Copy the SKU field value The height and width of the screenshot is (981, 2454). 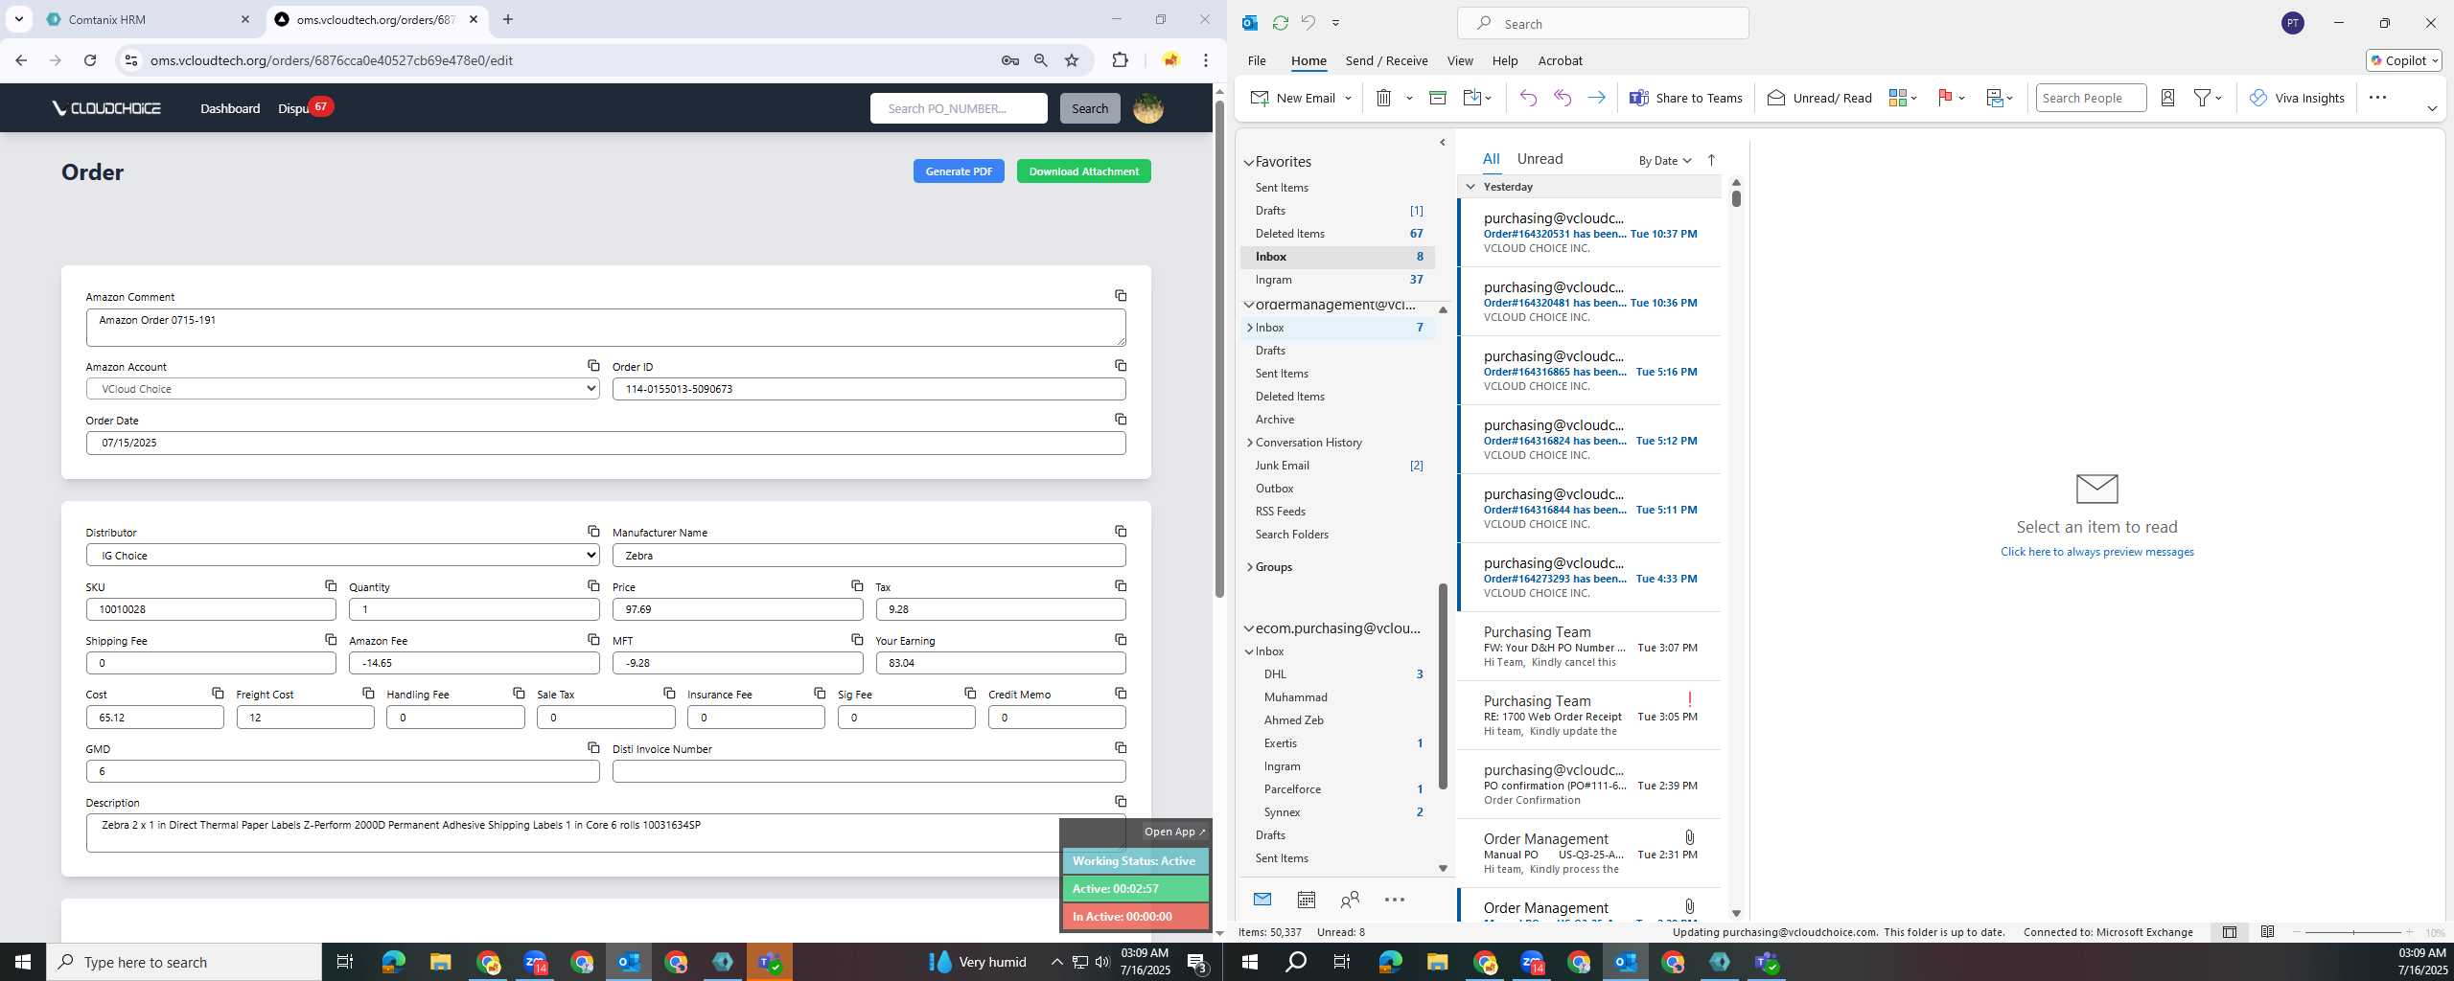pyautogui.click(x=330, y=585)
